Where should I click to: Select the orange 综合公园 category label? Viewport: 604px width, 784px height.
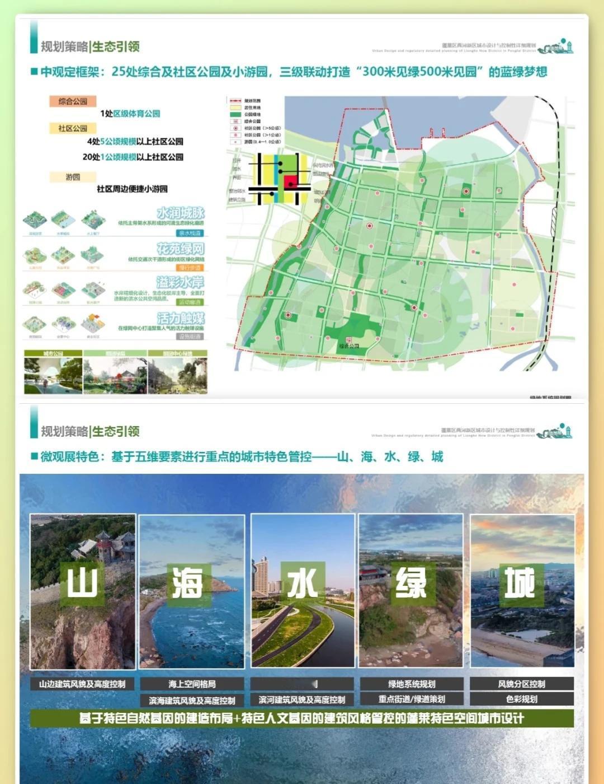coord(73,101)
